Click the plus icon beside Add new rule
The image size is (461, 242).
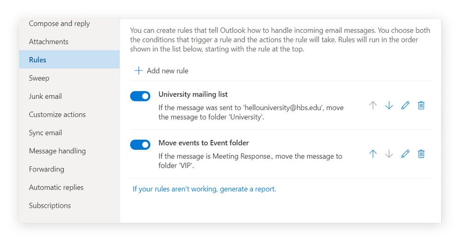(x=138, y=71)
